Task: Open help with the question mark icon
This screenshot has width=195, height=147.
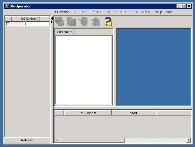Action: click(x=108, y=21)
